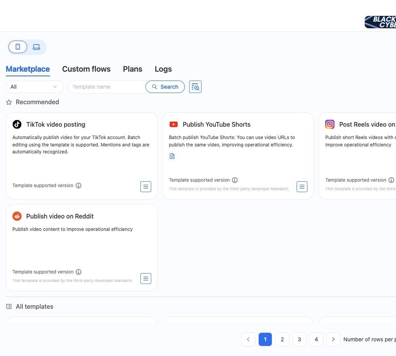396x356 pixels.
Task: Open the Custom flows tab
Action: point(86,69)
